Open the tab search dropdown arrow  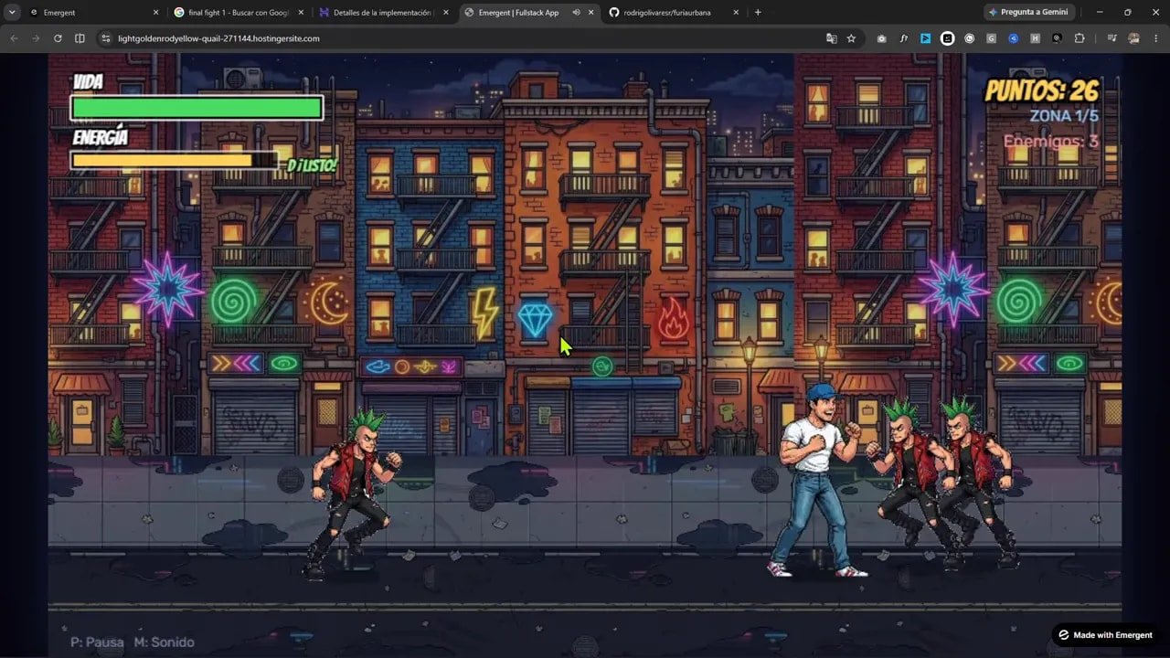coord(13,13)
